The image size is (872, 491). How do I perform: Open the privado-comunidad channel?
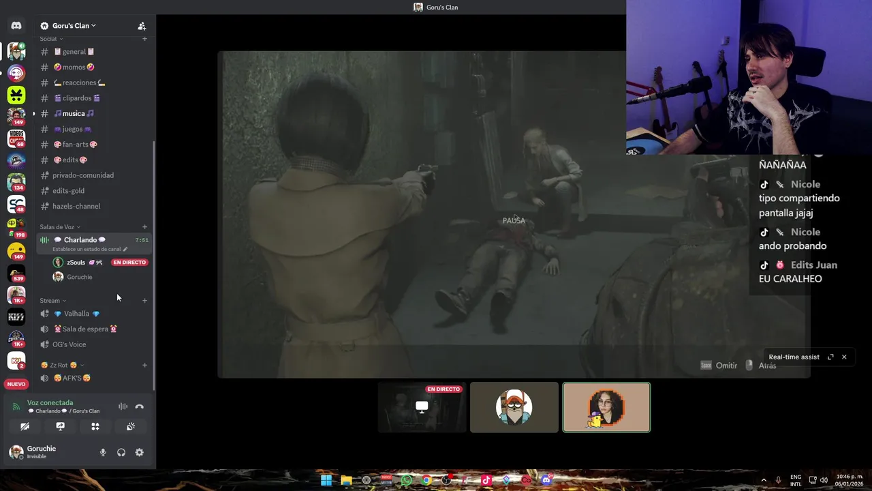tap(94, 175)
